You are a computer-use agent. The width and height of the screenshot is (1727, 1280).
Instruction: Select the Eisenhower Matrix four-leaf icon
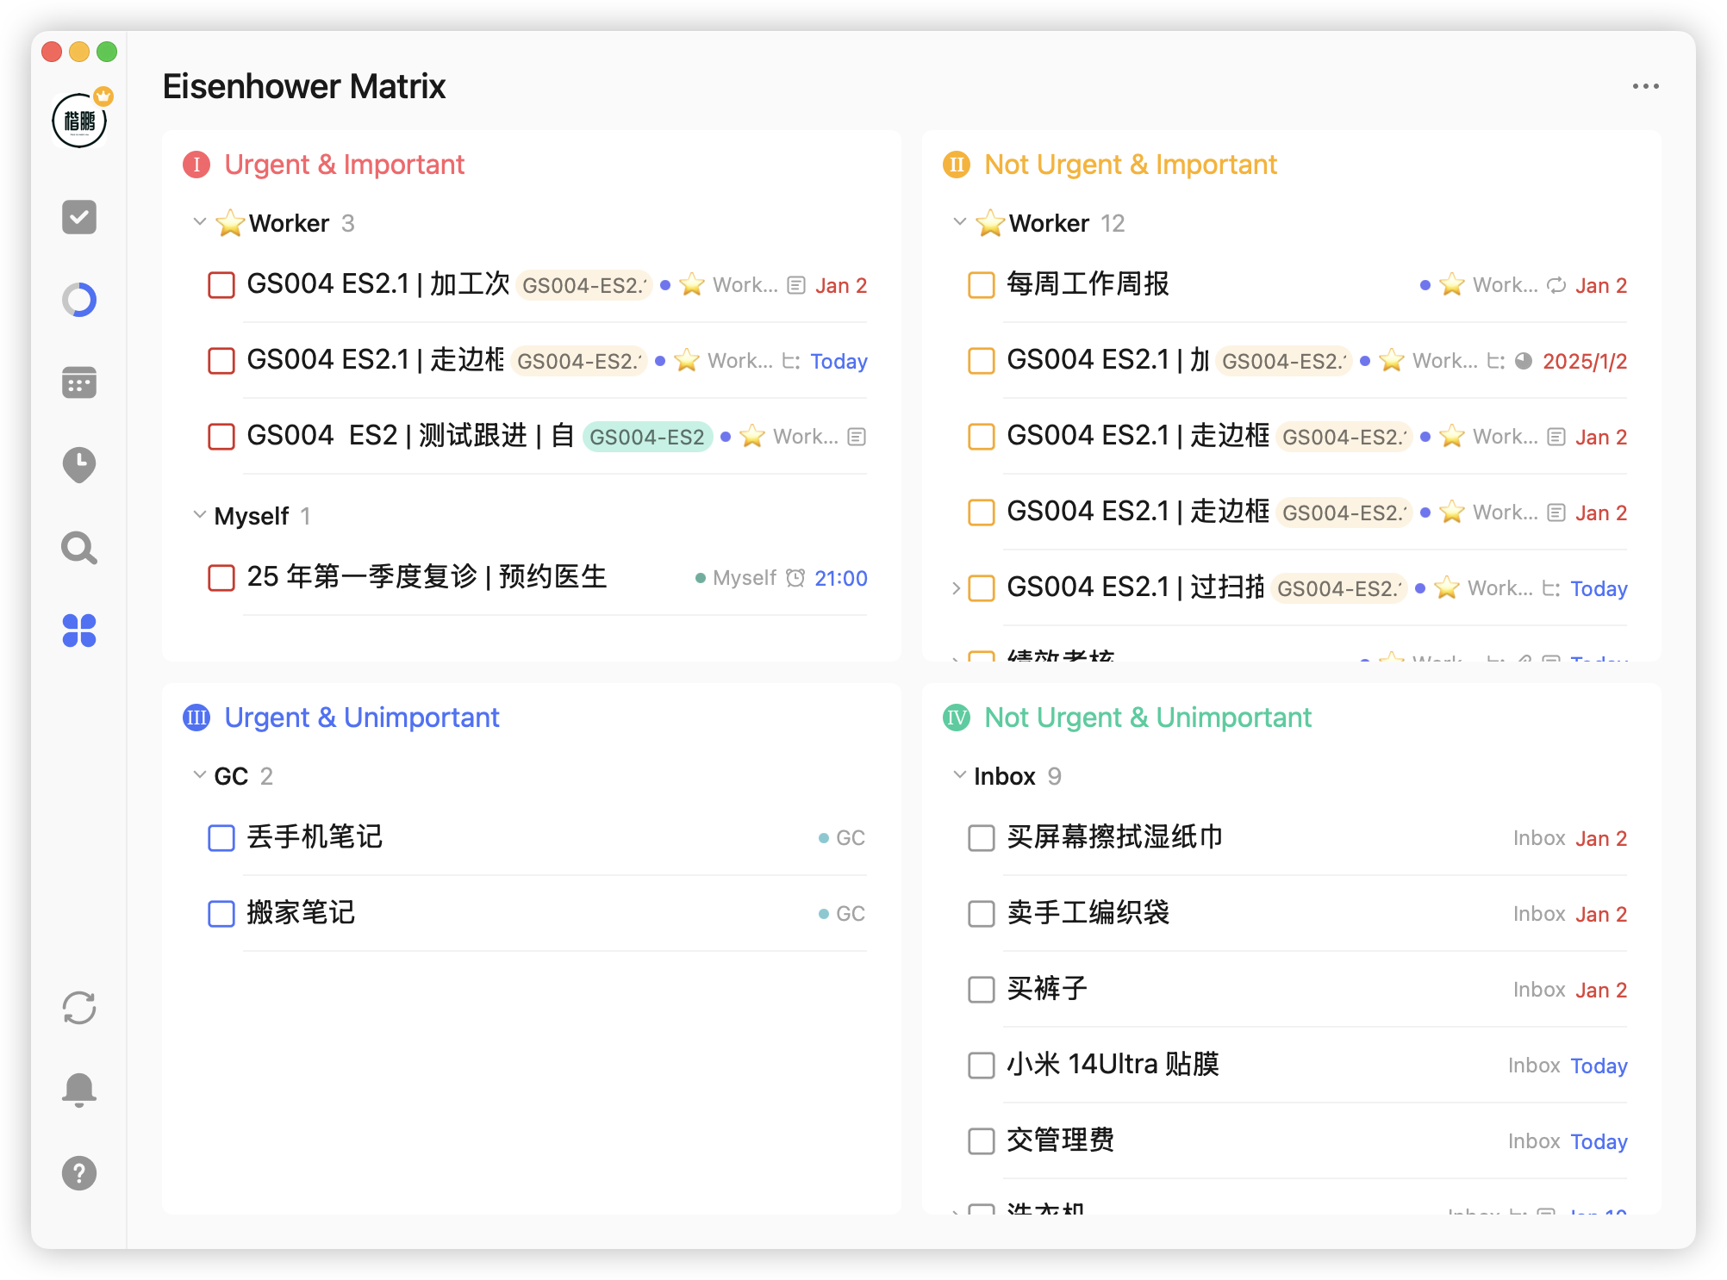coord(79,631)
